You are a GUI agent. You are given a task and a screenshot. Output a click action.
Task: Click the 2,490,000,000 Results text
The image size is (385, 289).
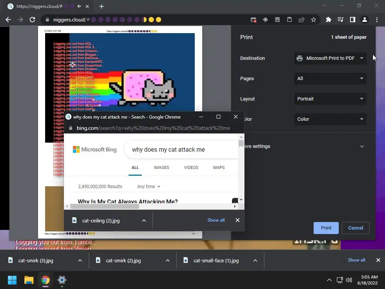[100, 187]
